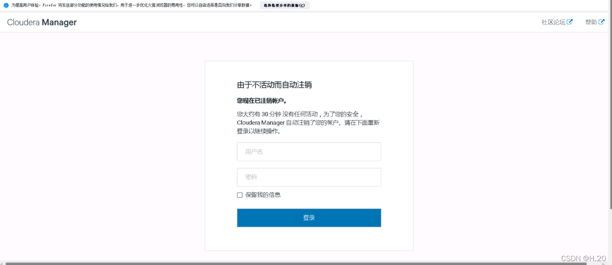612x265 pixels.
Task: Toggle remember-me option below password field
Action: click(239, 195)
